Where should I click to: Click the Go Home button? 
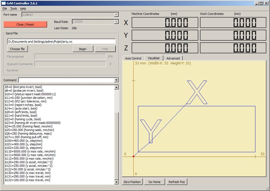tap(155, 182)
